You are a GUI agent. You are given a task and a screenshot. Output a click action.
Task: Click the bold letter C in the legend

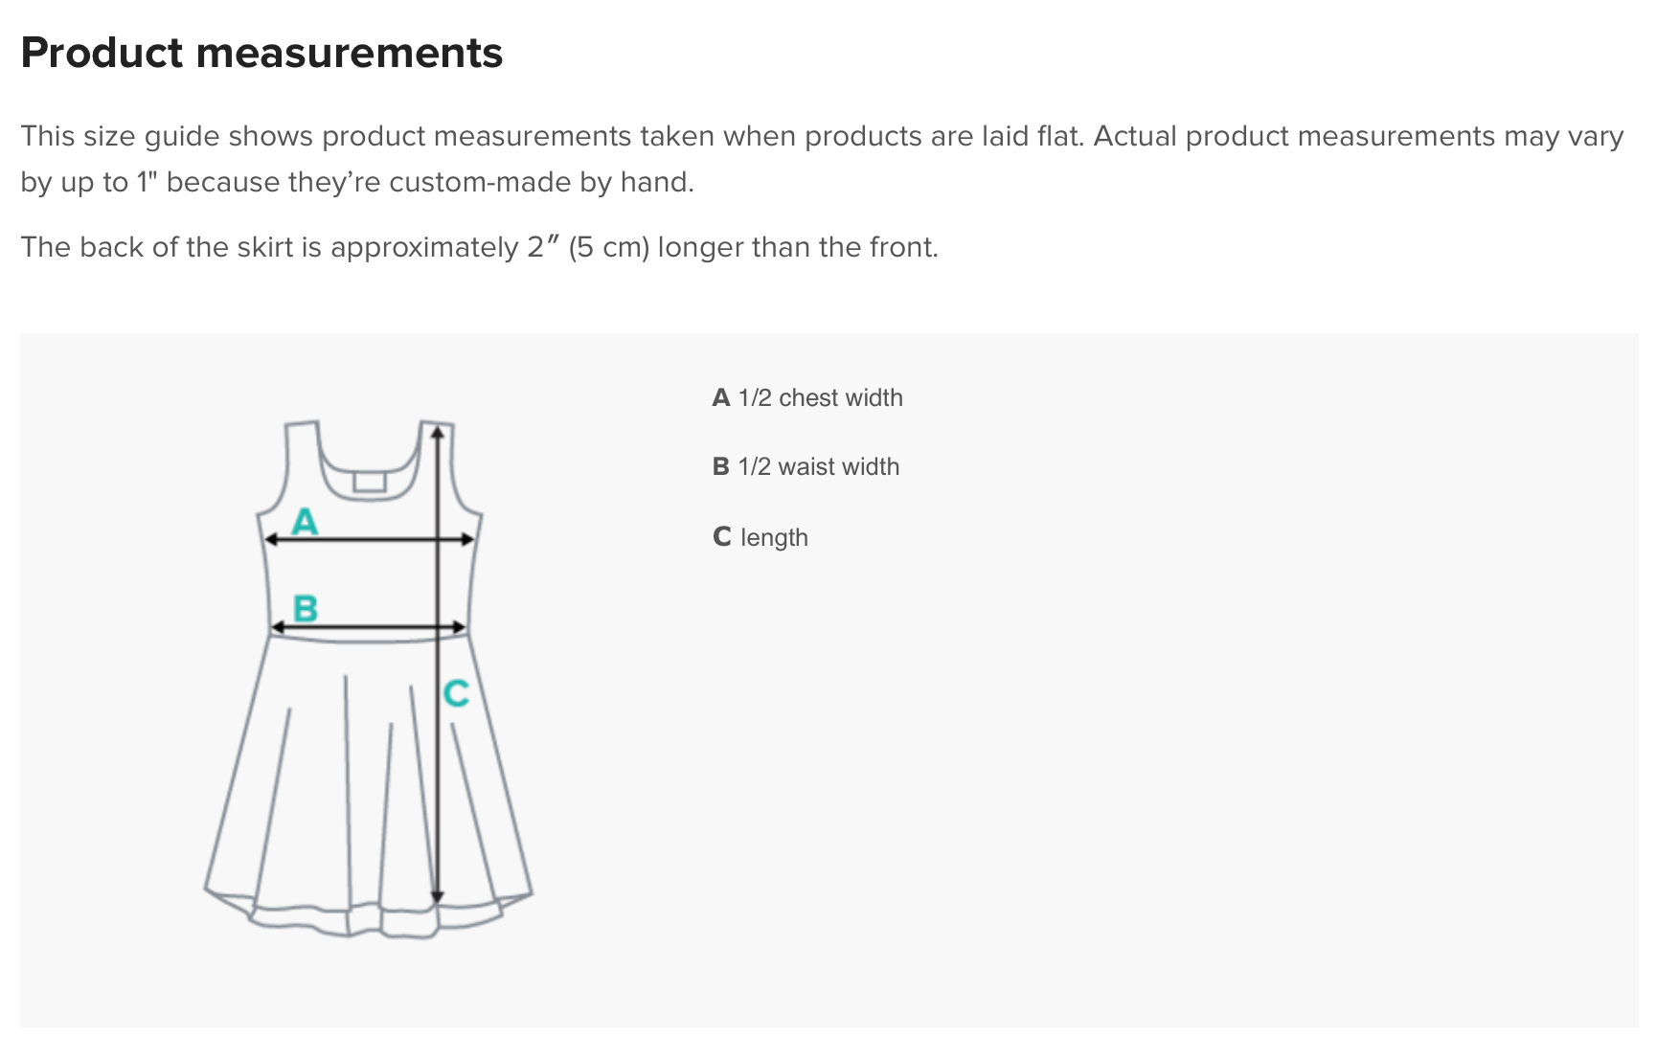(722, 537)
